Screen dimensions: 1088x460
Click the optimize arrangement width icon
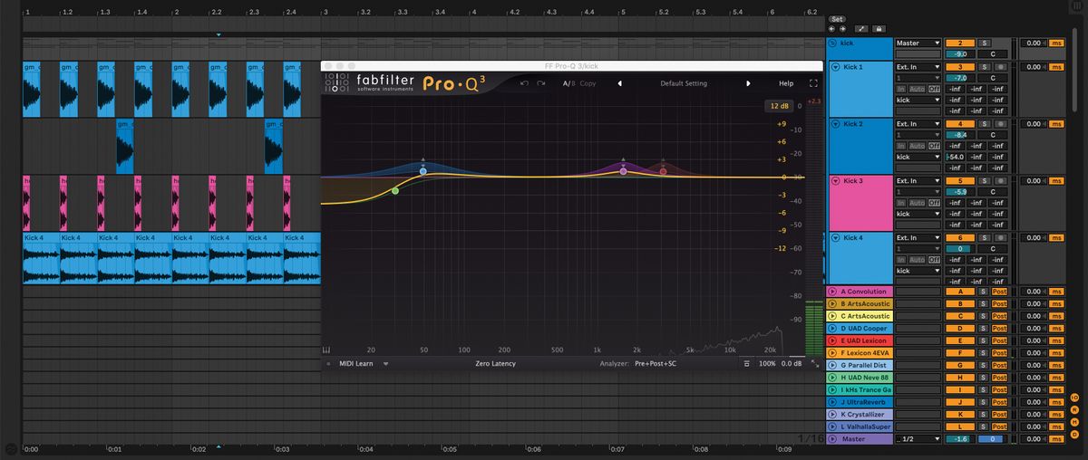pos(861,29)
